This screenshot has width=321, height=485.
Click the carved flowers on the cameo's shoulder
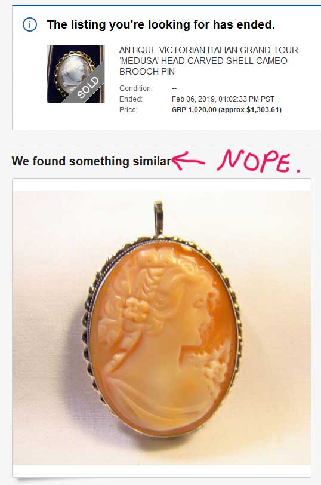(x=215, y=370)
